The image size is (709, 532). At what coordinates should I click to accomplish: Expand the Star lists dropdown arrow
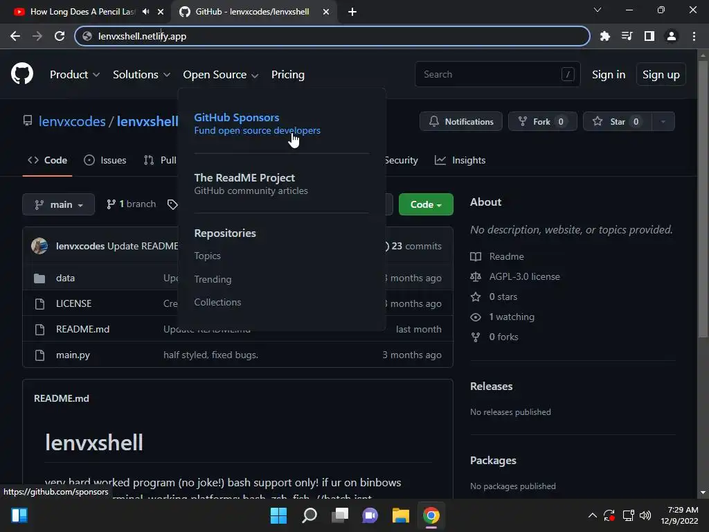(663, 121)
